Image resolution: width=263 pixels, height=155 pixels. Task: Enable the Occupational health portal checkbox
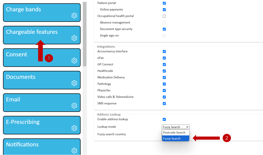164,16
